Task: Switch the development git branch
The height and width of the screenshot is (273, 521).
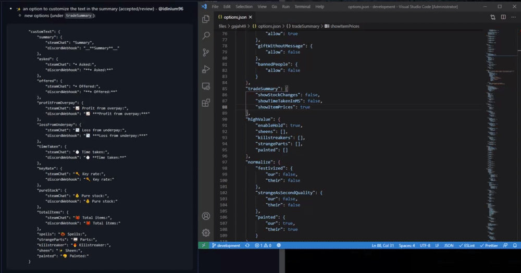Action: click(226, 245)
